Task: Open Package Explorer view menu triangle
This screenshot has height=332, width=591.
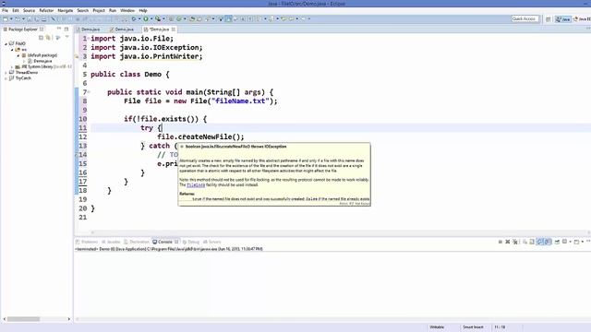Action: pyautogui.click(x=67, y=37)
